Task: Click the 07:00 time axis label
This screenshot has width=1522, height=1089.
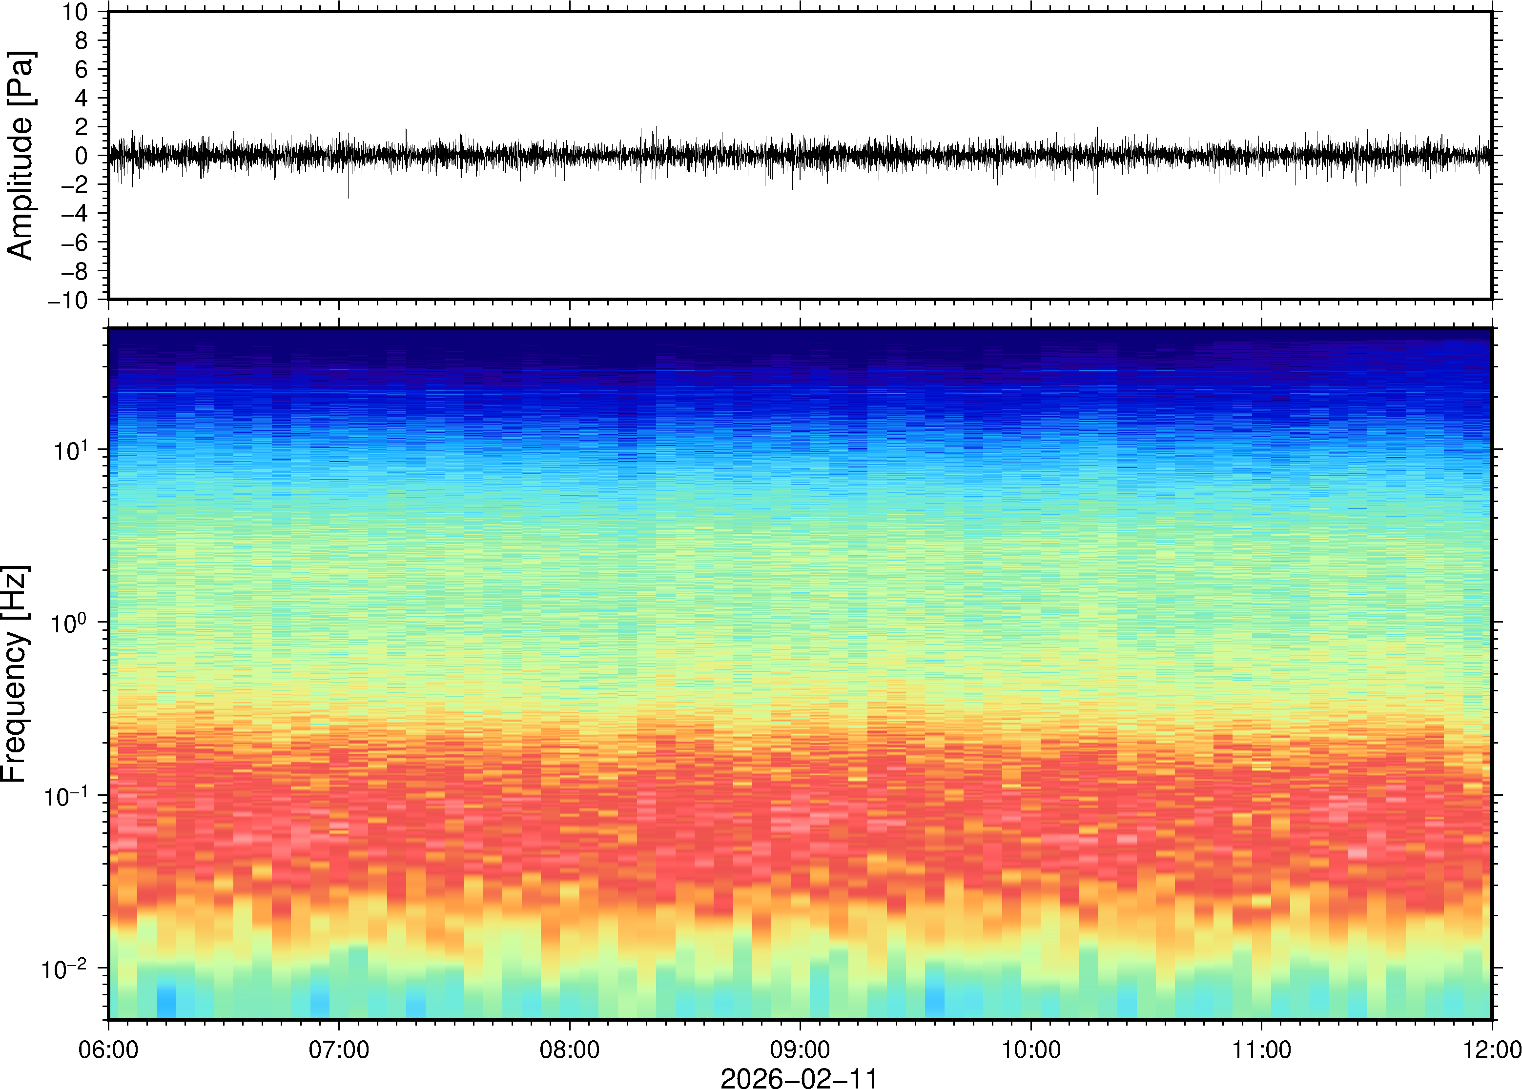Action: point(339,1049)
